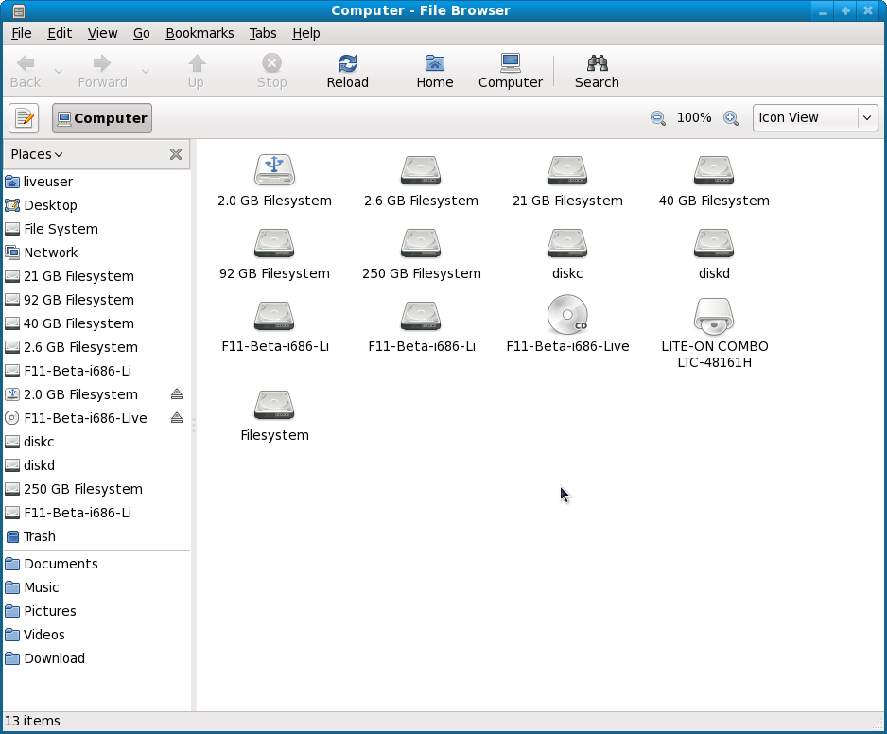Zoom out with the minus magnifier
Image resolution: width=887 pixels, height=734 pixels.
(657, 117)
